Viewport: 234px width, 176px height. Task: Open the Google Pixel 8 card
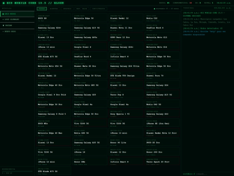(x=90, y=46)
